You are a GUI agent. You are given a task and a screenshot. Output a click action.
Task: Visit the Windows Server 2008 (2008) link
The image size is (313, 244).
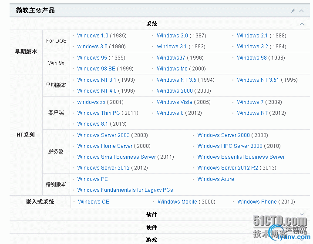(x=223, y=135)
